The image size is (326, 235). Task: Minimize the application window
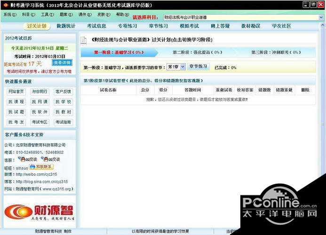(x=306, y=5)
